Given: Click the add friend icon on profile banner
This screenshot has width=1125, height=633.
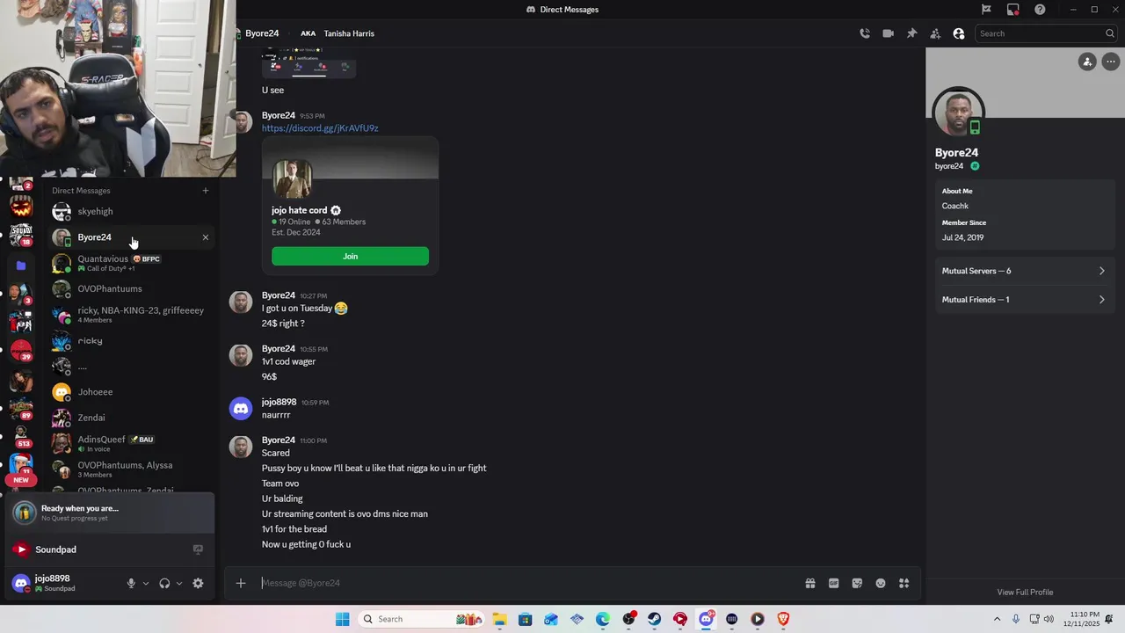Looking at the screenshot, I should (x=1087, y=62).
